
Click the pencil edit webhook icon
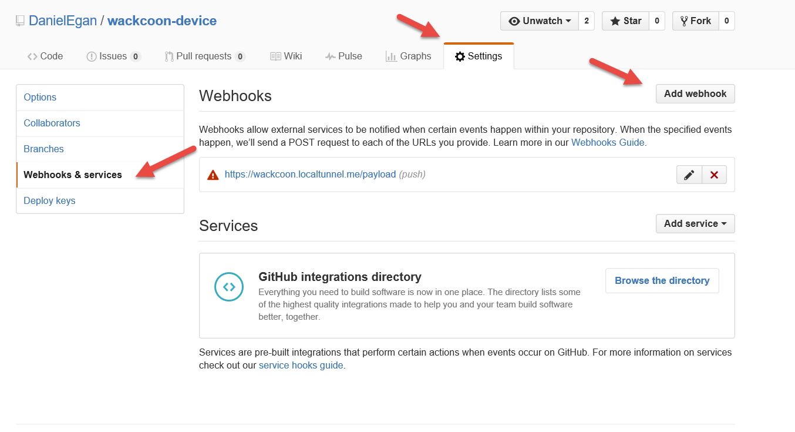point(689,175)
